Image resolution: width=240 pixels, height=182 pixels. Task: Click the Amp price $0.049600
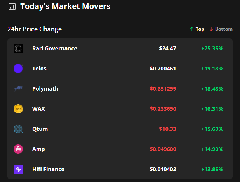163,149
